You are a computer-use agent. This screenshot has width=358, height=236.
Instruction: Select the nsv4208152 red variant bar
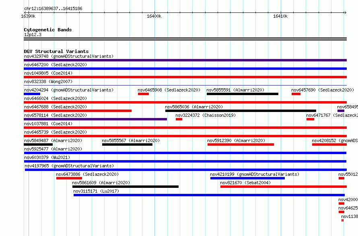click(x=329, y=144)
